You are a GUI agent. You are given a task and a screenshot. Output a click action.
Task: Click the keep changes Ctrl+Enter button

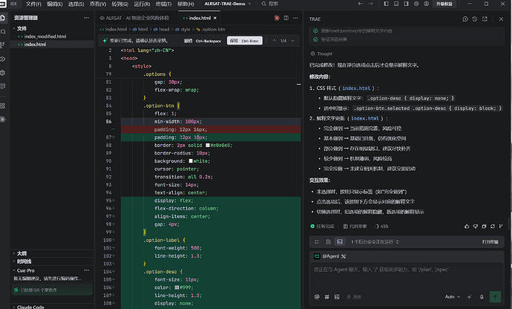245,41
